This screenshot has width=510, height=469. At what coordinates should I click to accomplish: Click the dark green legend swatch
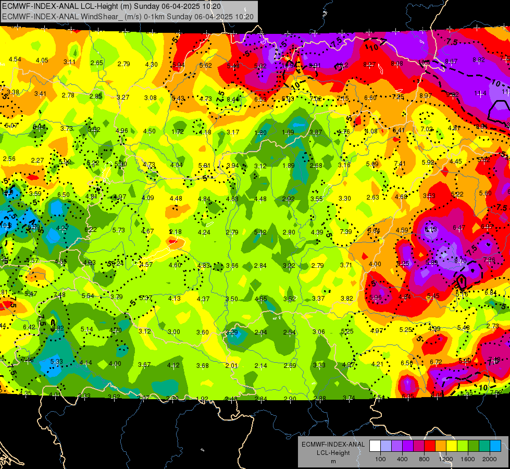tap(474, 446)
